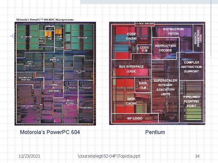Click the Pentium DATA CACHE label

(x=131, y=101)
